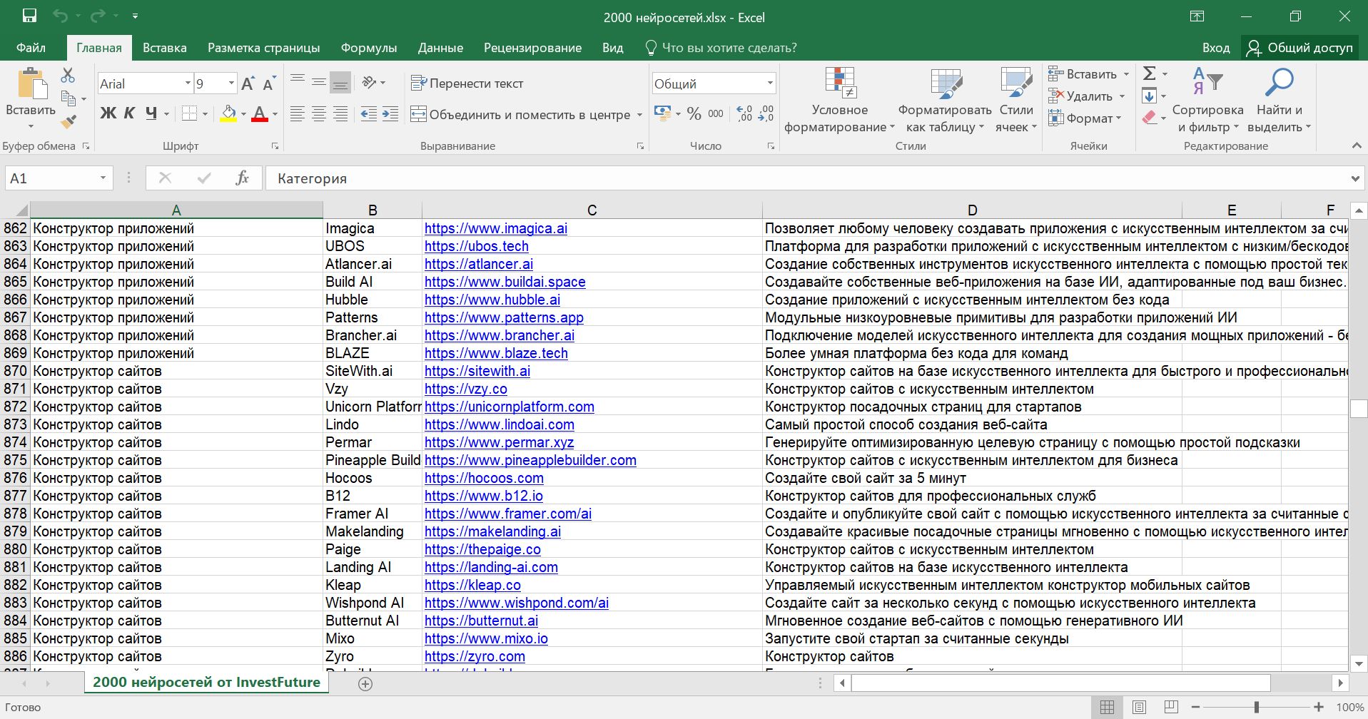Click the Format Painter brush icon
This screenshot has width=1368, height=719.
(x=69, y=122)
